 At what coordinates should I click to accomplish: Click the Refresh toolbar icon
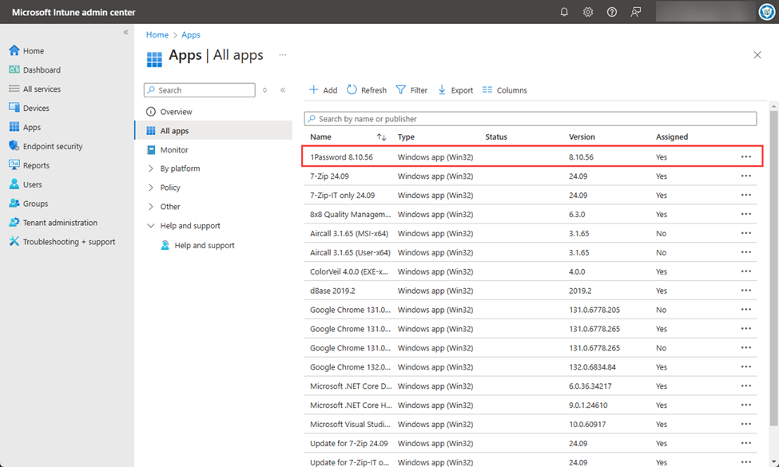click(352, 90)
